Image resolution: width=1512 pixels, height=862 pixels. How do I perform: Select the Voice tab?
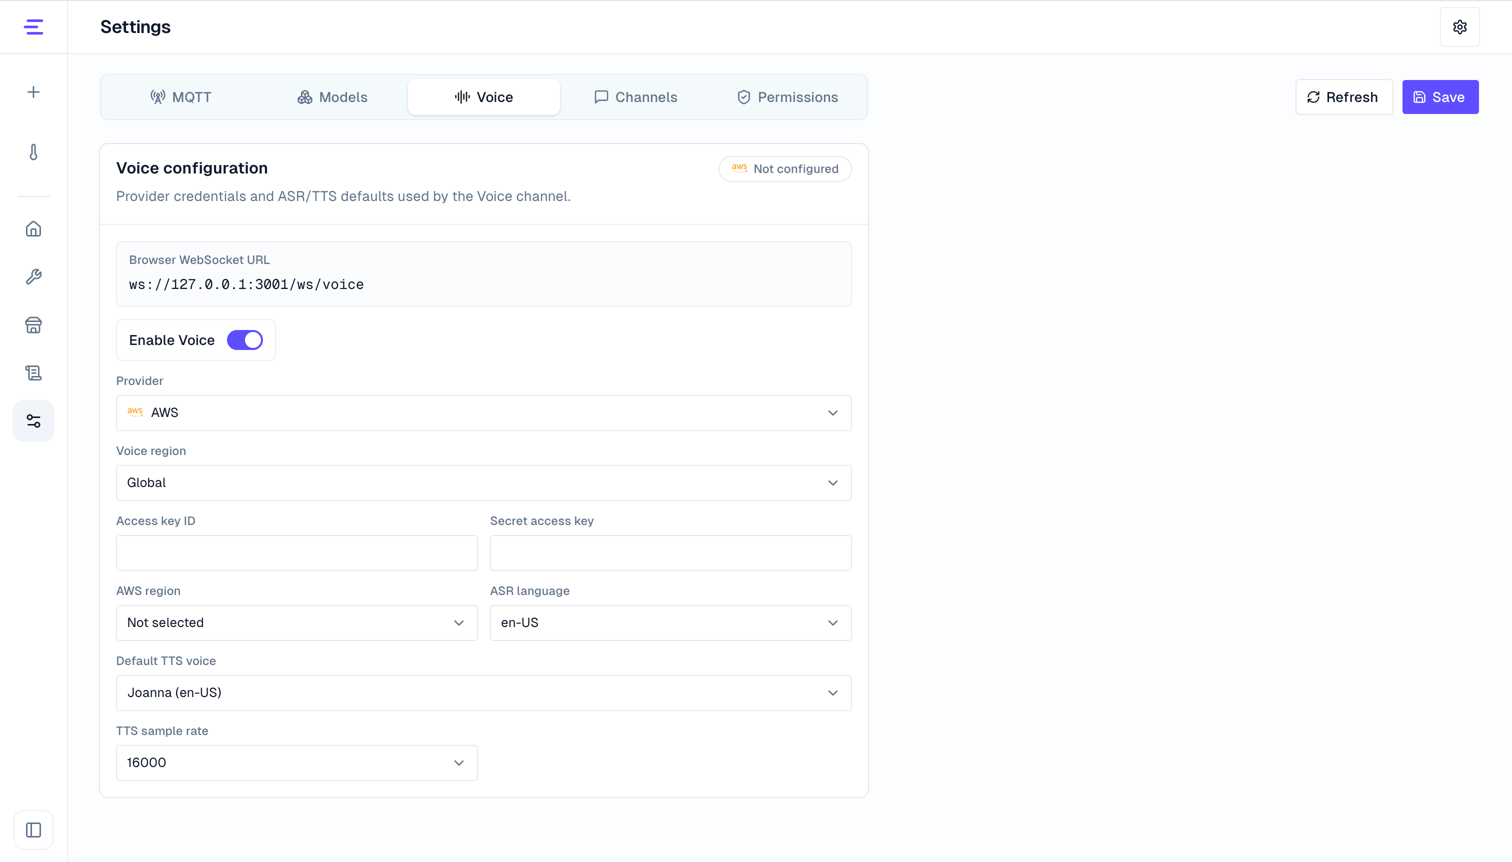pos(483,97)
